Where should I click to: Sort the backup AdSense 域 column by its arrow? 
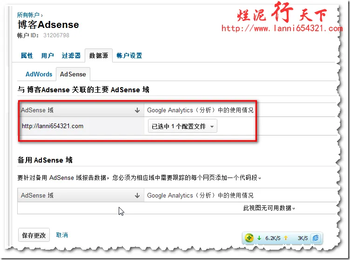[x=137, y=196]
